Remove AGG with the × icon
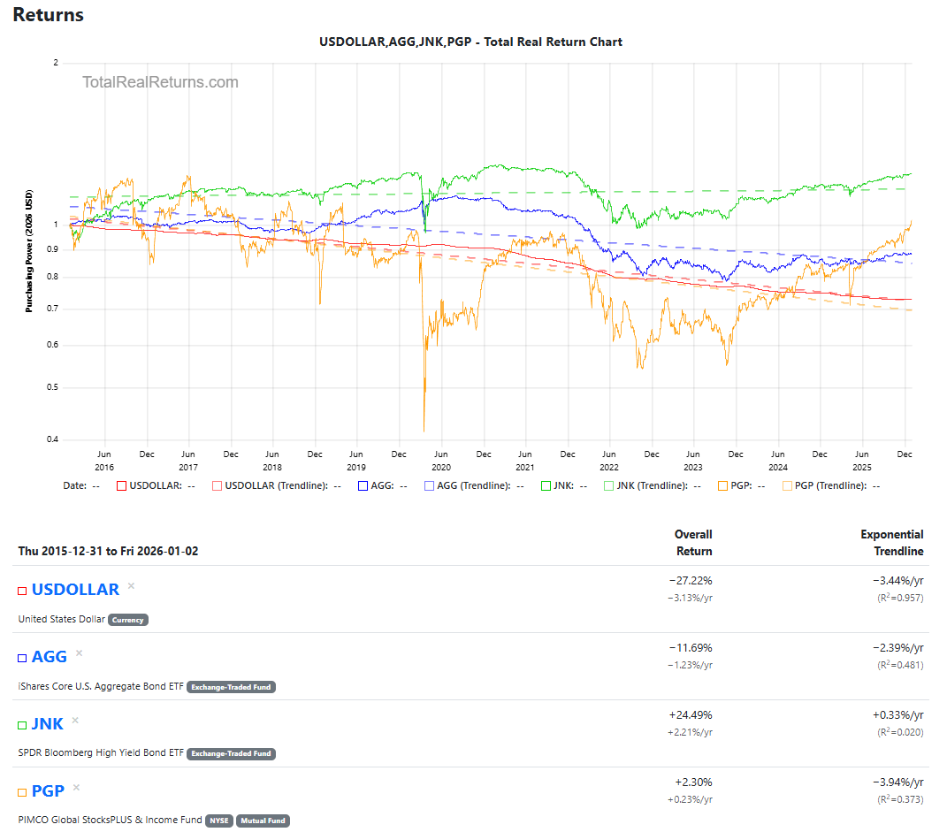 click(x=79, y=653)
